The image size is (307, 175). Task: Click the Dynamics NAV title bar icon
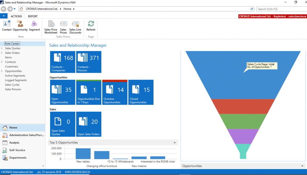coord(2,2)
